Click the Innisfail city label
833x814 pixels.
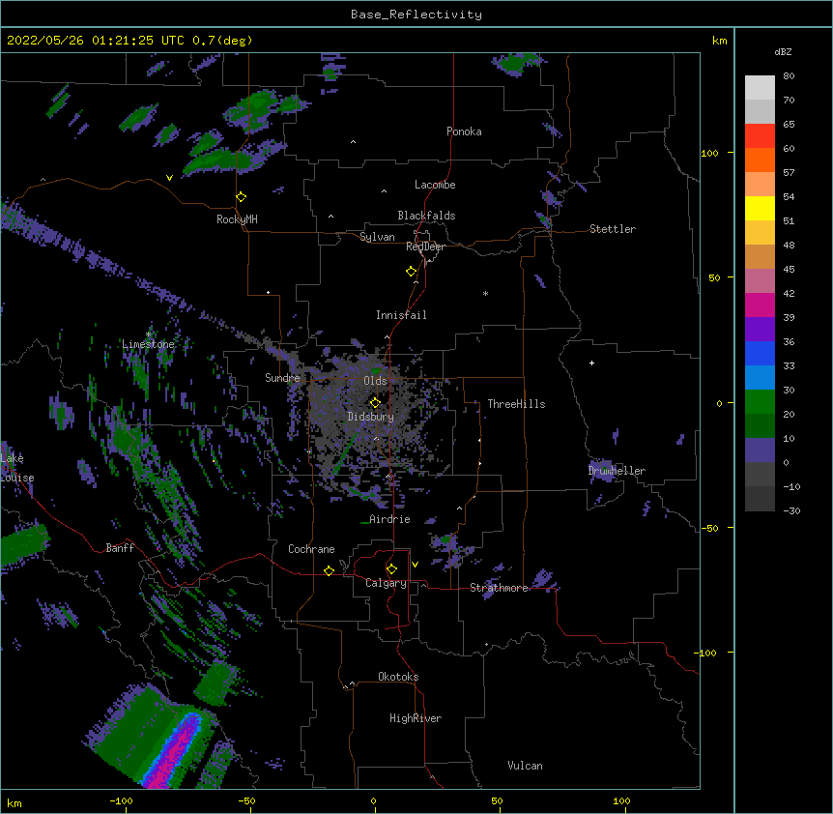[x=401, y=315]
